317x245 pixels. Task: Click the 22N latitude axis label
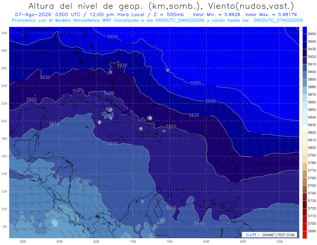point(4,103)
